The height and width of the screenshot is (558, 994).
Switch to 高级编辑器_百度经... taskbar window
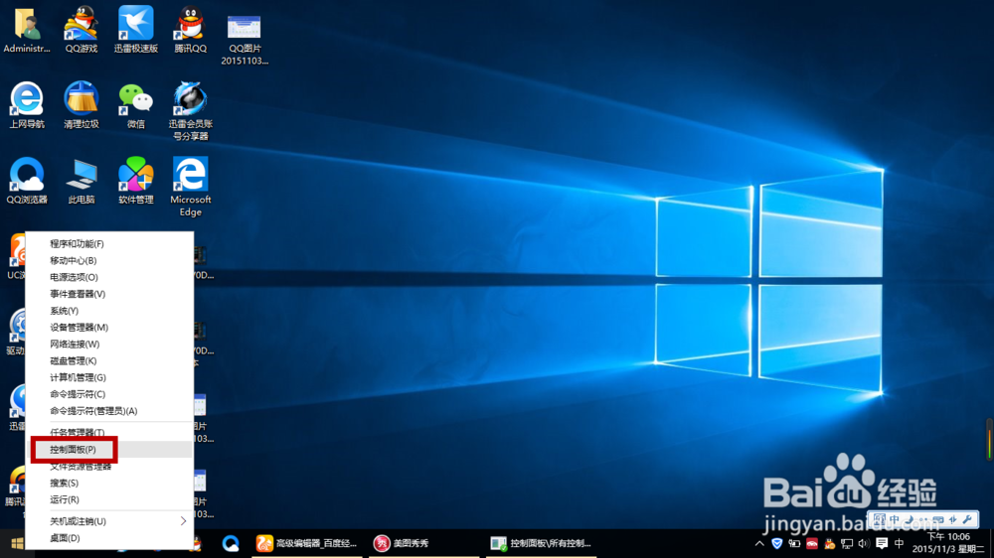(x=307, y=543)
